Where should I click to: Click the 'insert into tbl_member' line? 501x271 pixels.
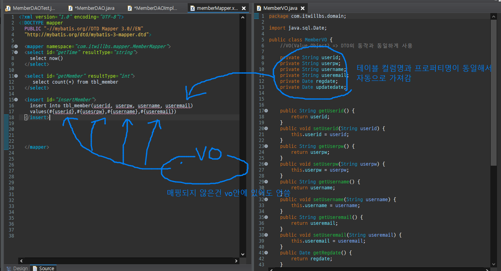coord(111,106)
